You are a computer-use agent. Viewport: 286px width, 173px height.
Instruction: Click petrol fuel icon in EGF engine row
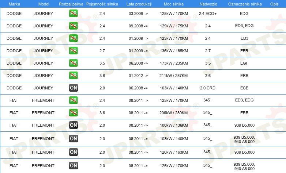coord(73,63)
